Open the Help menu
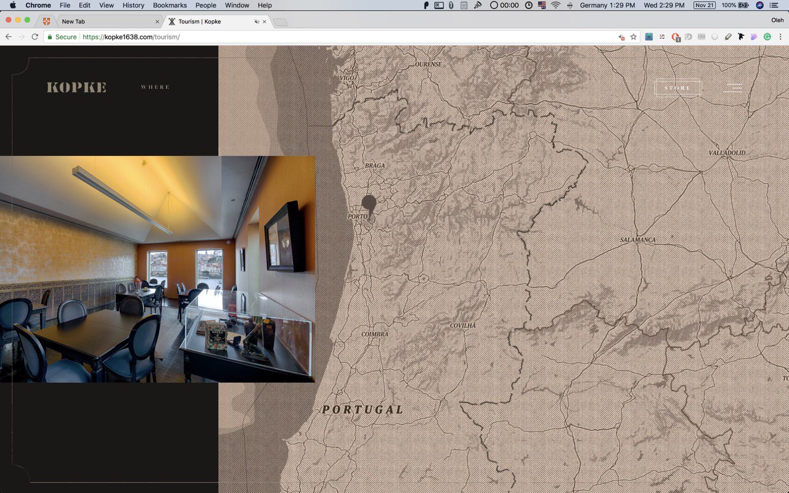 (x=264, y=5)
